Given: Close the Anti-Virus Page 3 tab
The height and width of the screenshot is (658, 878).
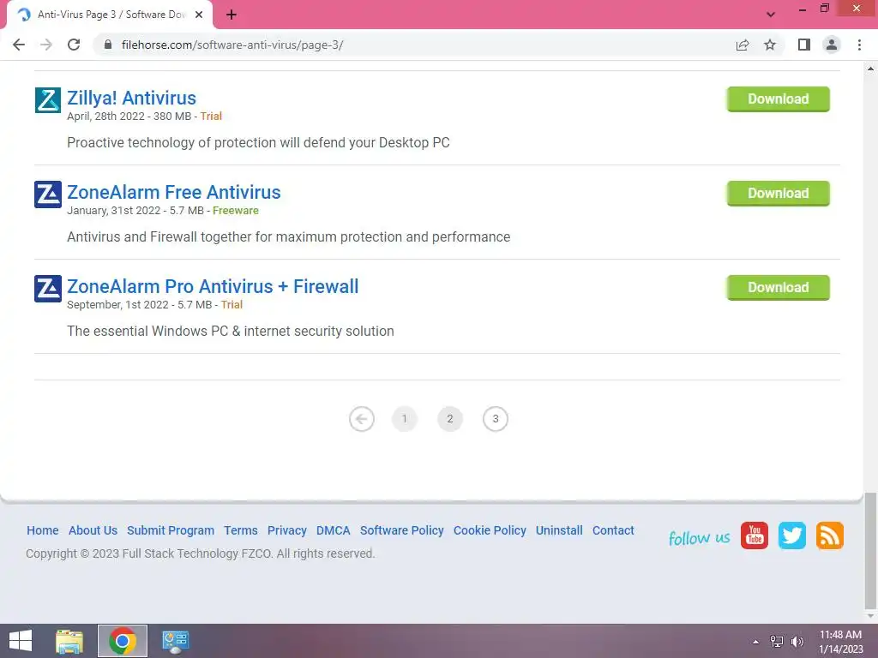Looking at the screenshot, I should (x=199, y=15).
